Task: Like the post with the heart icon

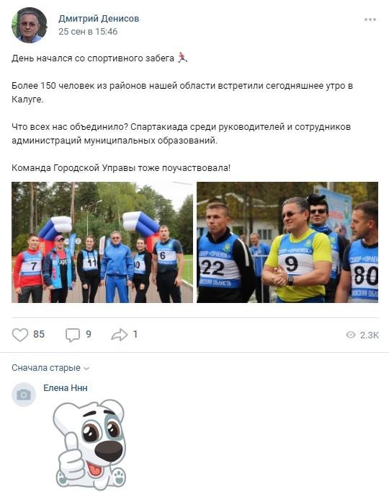Action: (20, 335)
